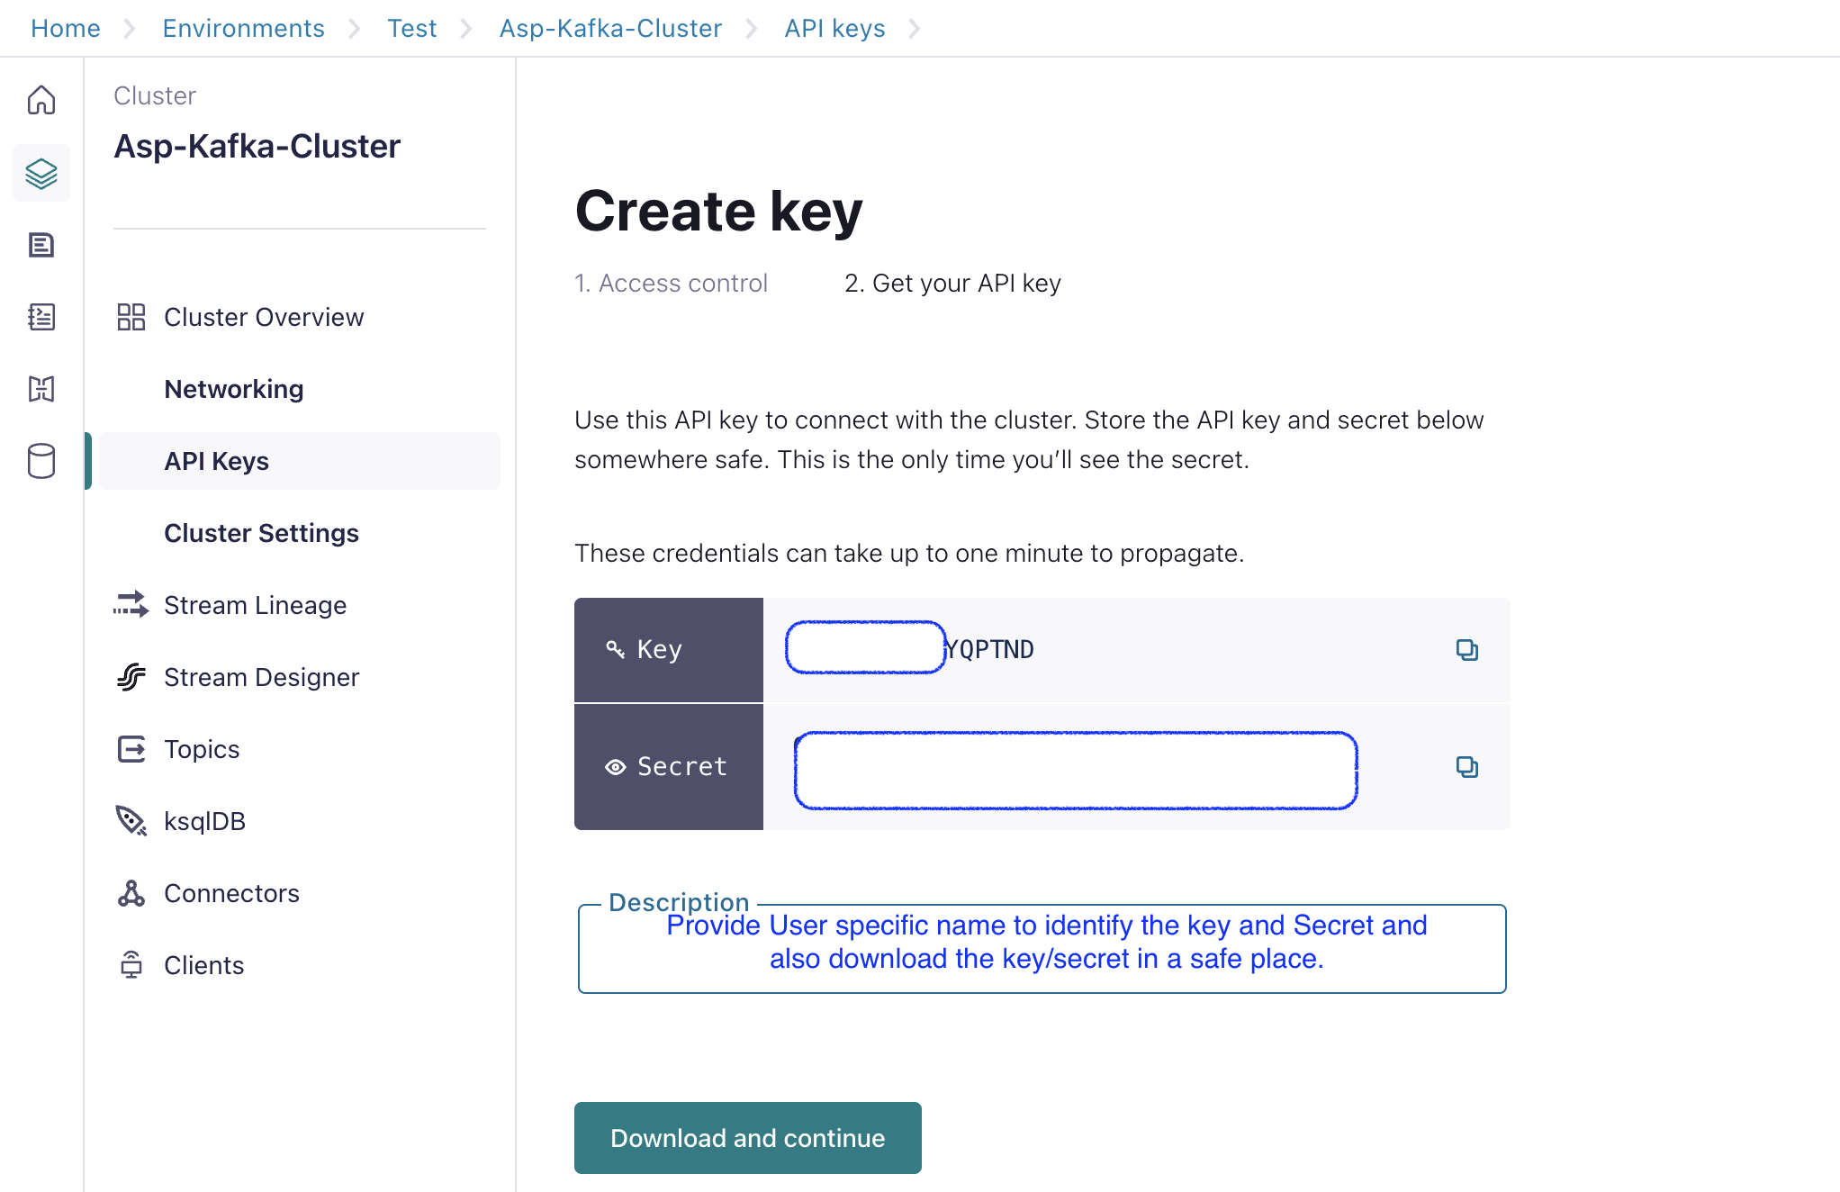Click into the Description text field
1840x1192 pixels.
tap(1042, 949)
